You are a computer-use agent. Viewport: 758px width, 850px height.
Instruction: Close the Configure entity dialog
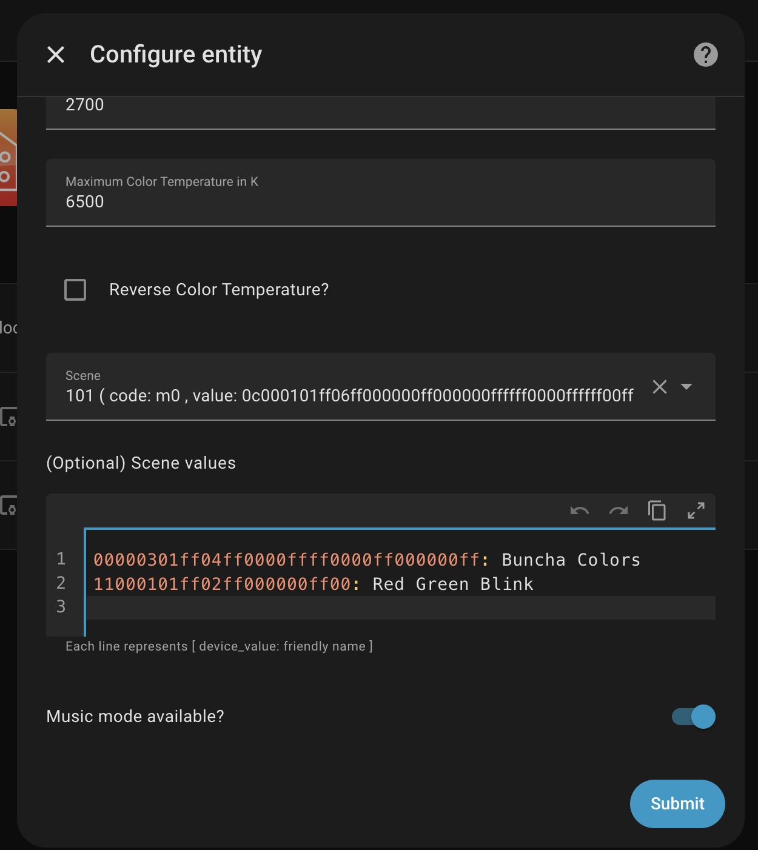(x=56, y=55)
